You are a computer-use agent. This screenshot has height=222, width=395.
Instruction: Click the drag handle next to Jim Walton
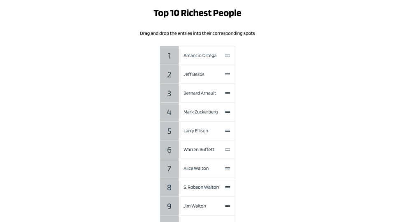point(228,206)
